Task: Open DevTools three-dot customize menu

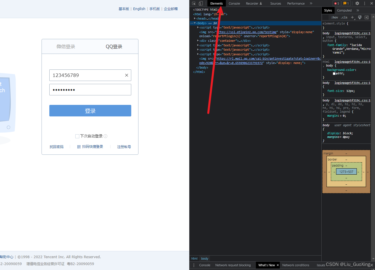Action: (x=365, y=3)
